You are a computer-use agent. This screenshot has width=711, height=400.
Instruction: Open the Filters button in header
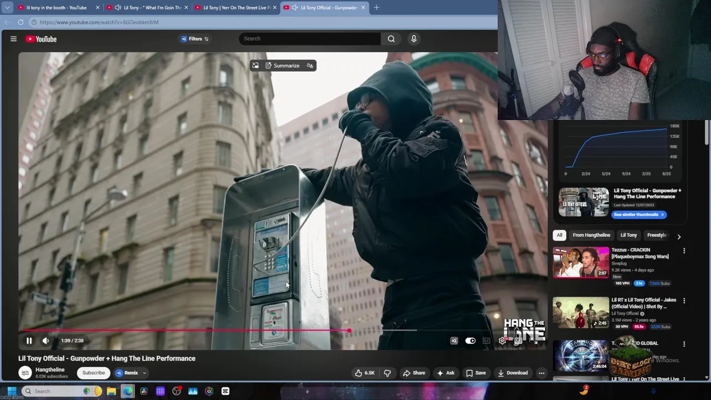(195, 39)
